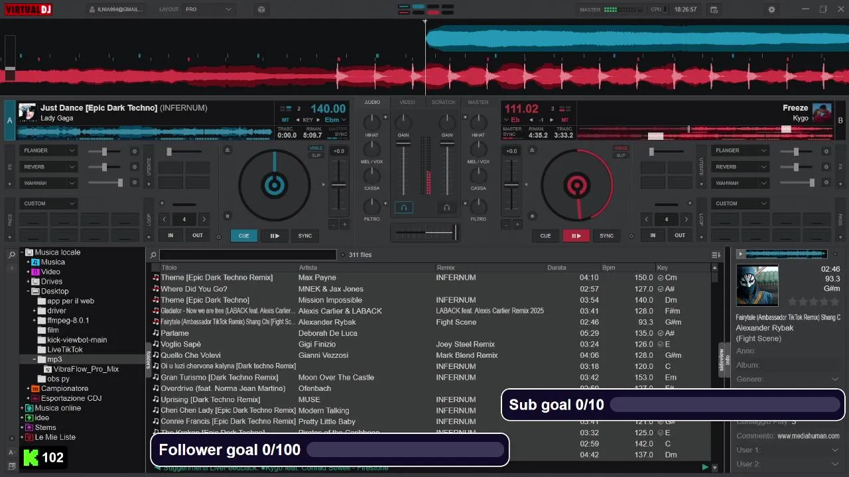Viewport: 849px width, 477px height.
Task: Click CUE button on deck A
Action: pyautogui.click(x=243, y=235)
